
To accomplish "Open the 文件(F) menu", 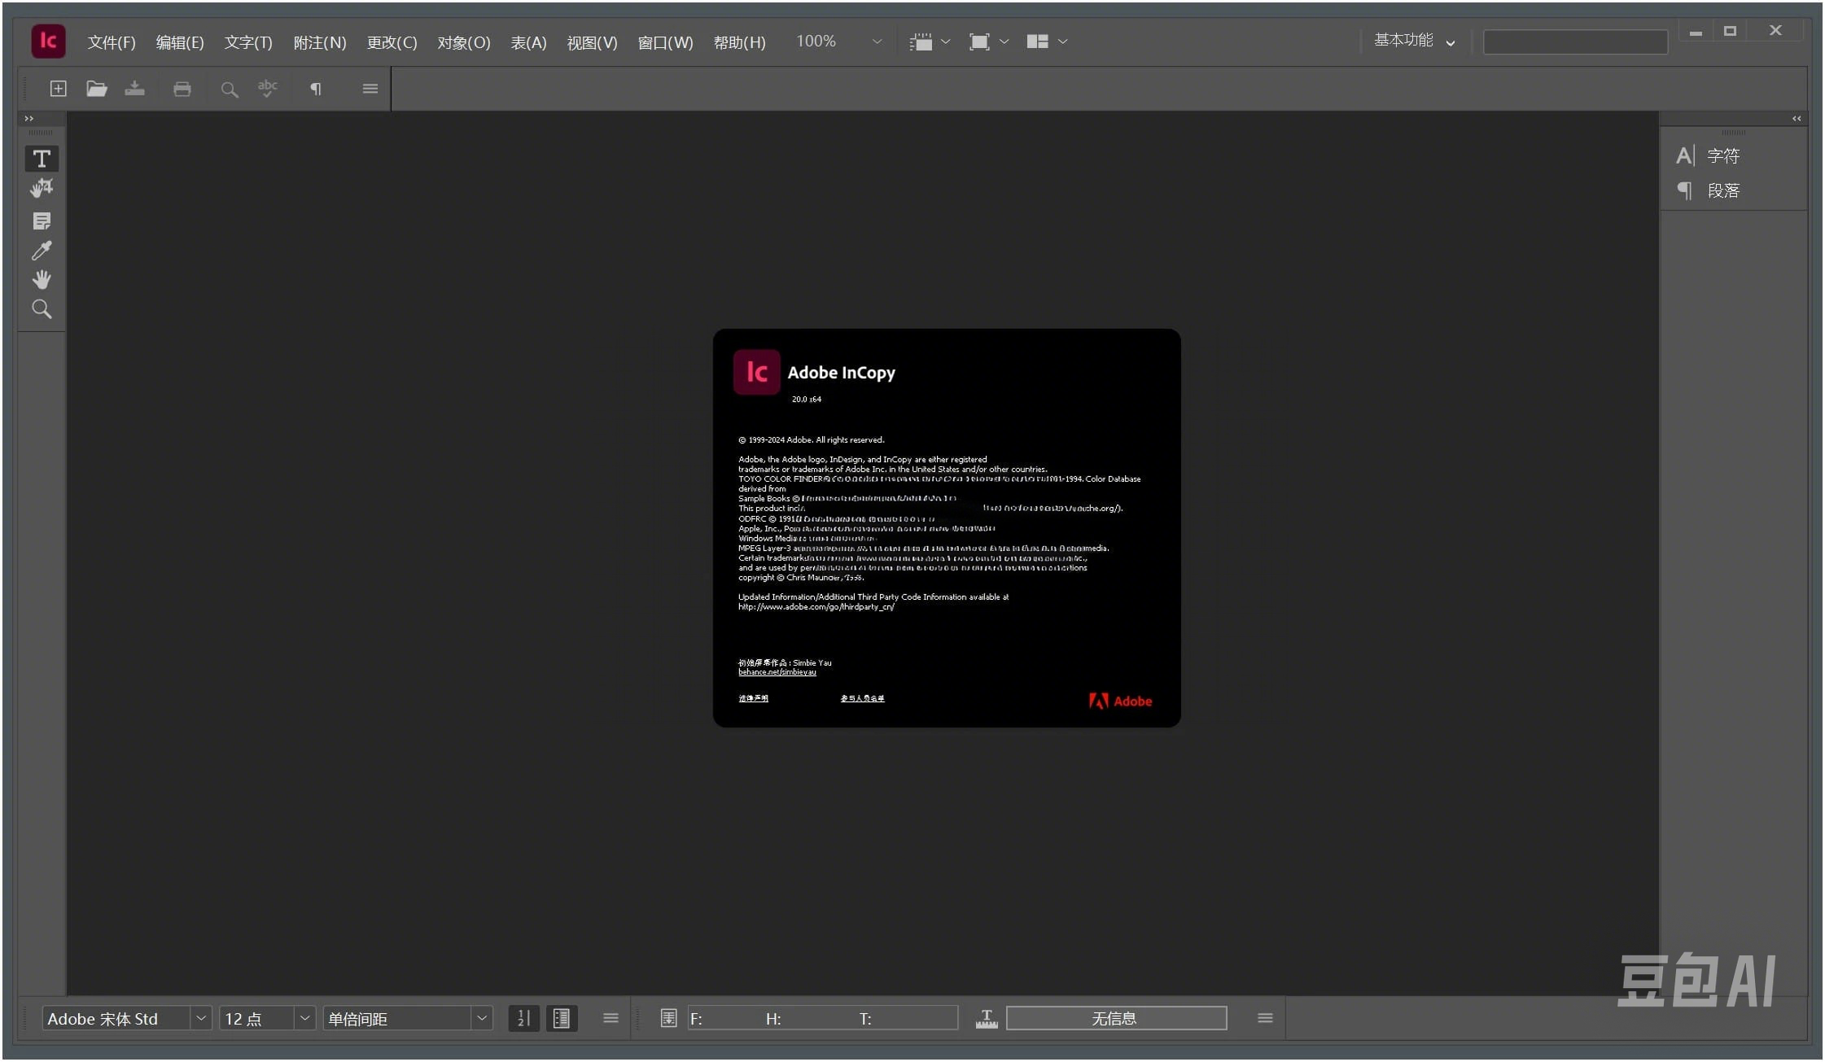I will click(112, 42).
